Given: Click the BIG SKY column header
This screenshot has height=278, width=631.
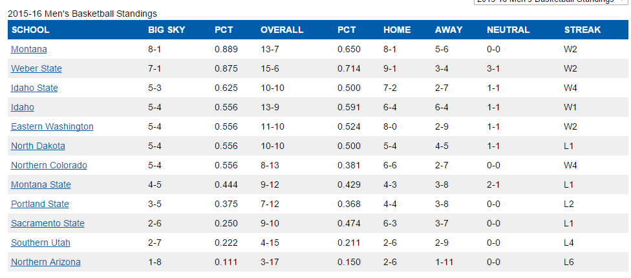Looking at the screenshot, I should (166, 30).
